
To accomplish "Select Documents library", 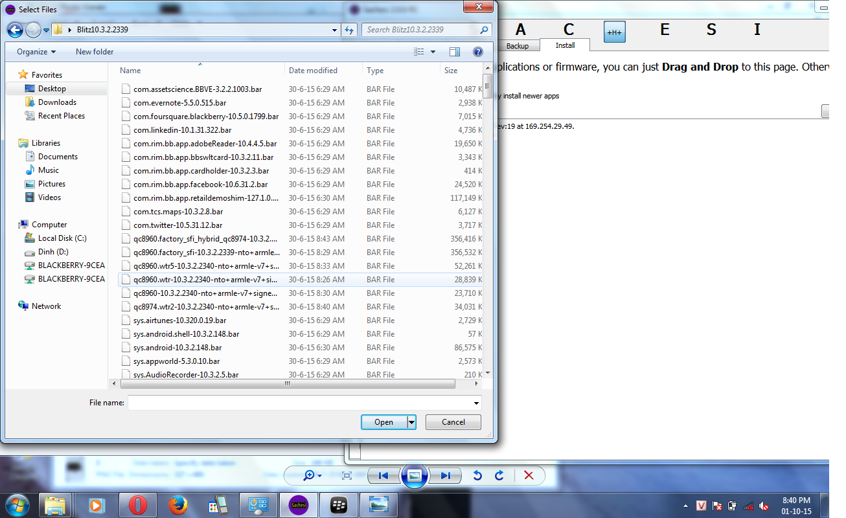I will (58, 157).
